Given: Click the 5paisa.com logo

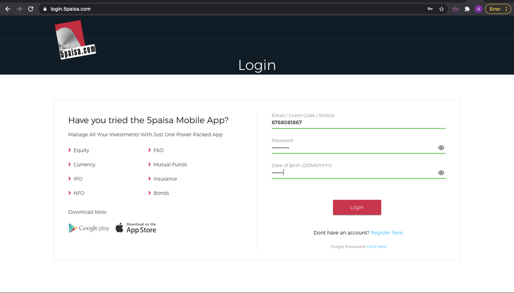Looking at the screenshot, I should click(75, 39).
